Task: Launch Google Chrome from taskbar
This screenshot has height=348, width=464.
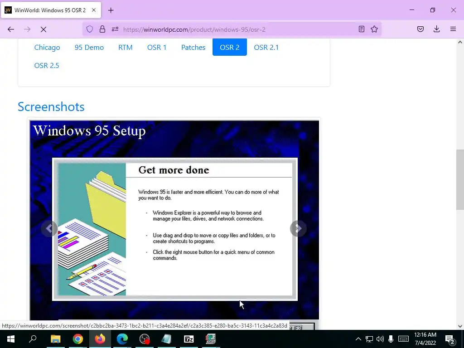Action: [x=78, y=339]
